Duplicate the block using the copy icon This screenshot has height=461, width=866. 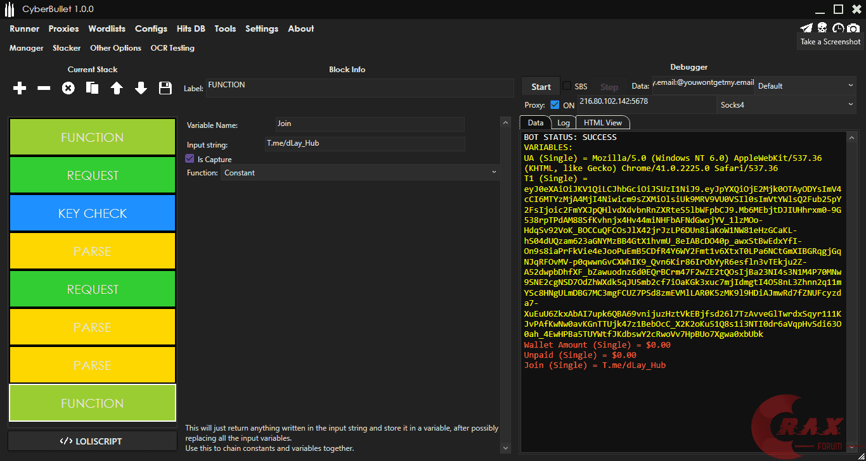pyautogui.click(x=93, y=89)
